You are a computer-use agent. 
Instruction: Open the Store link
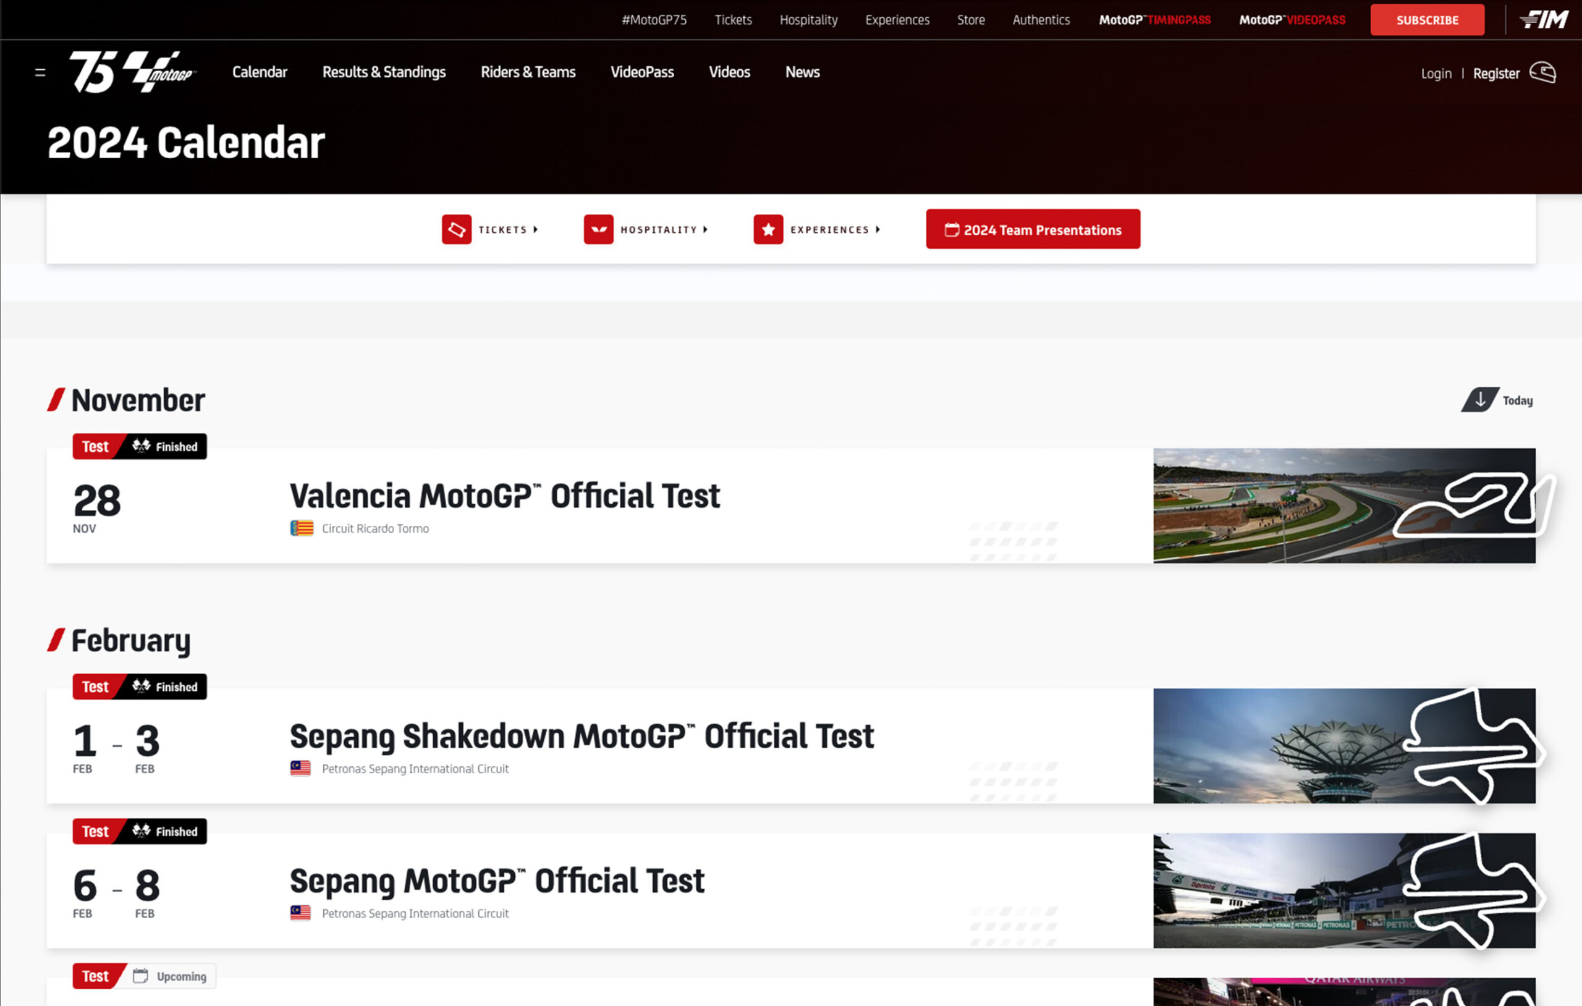tap(971, 20)
